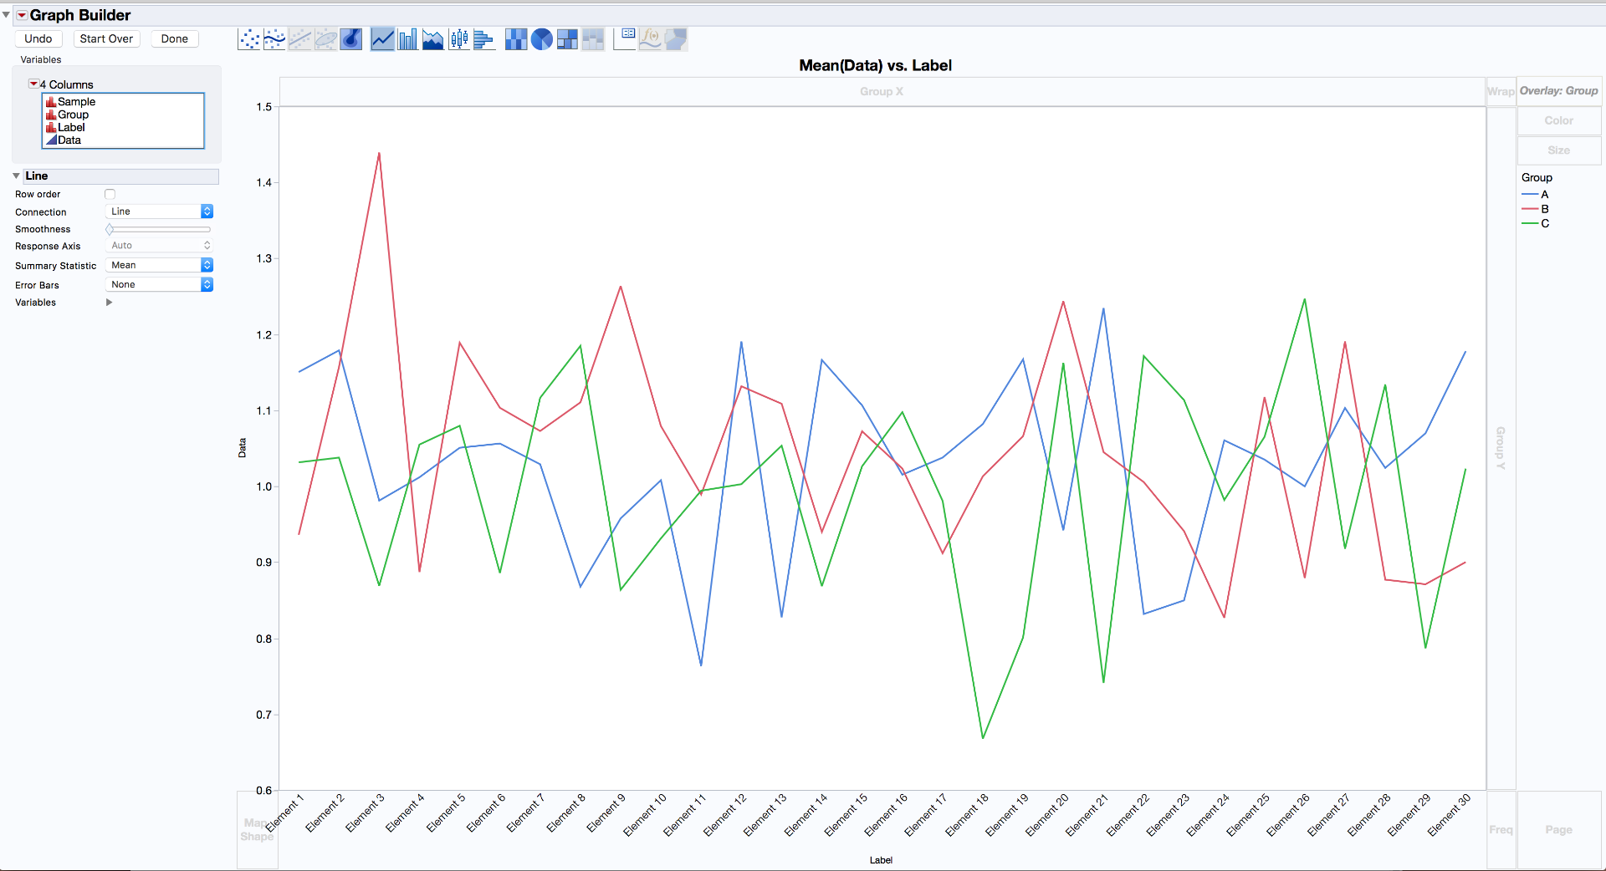Collapse the Line options section
This screenshot has height=871, width=1606.
coord(16,176)
